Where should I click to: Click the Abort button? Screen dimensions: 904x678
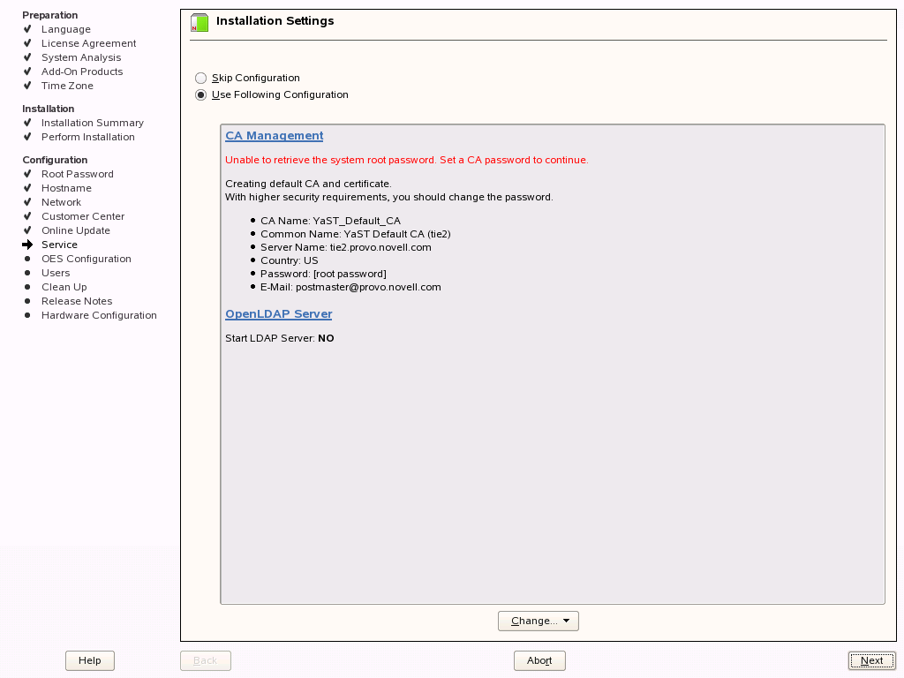click(539, 660)
